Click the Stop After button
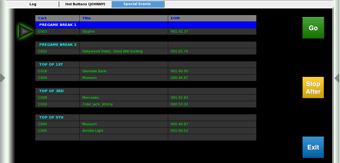 click(x=313, y=87)
